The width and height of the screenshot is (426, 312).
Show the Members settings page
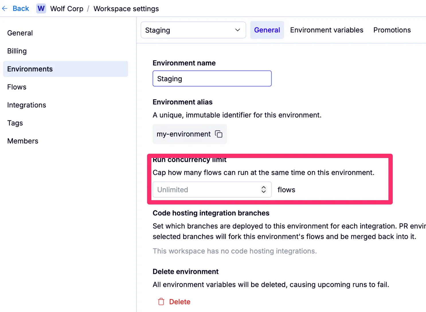[23, 141]
